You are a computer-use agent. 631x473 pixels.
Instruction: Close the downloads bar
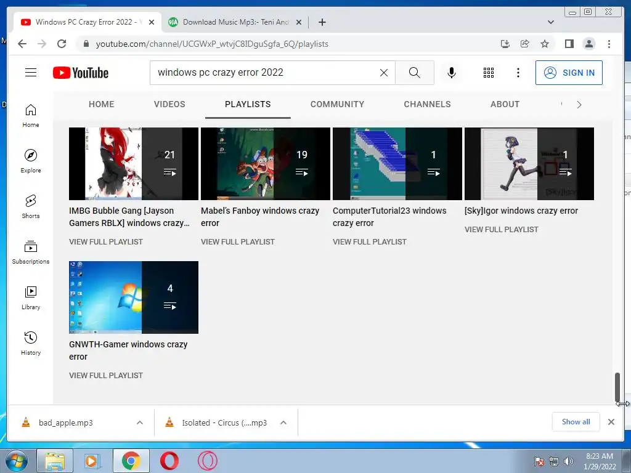(x=611, y=422)
